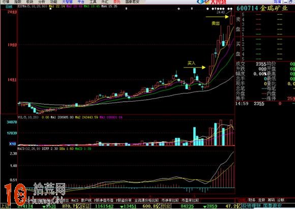Click the 1960 price axis value

(x=12, y=45)
